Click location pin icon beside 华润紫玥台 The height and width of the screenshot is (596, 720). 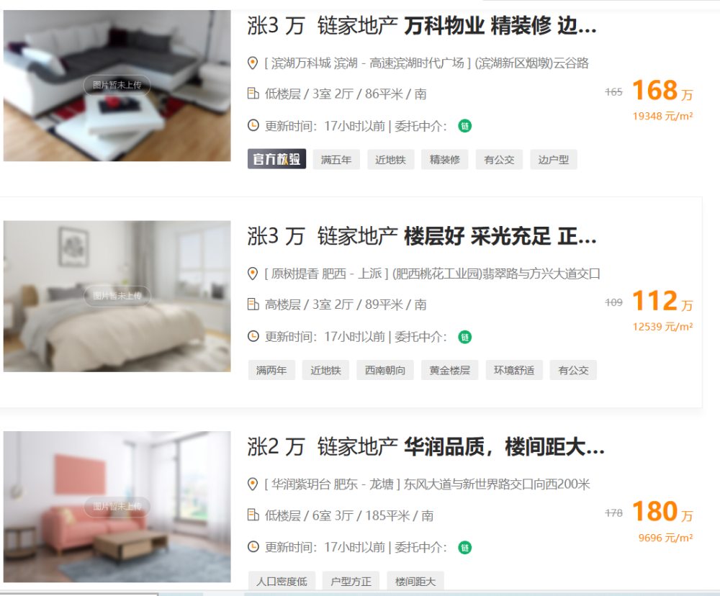[x=253, y=484]
